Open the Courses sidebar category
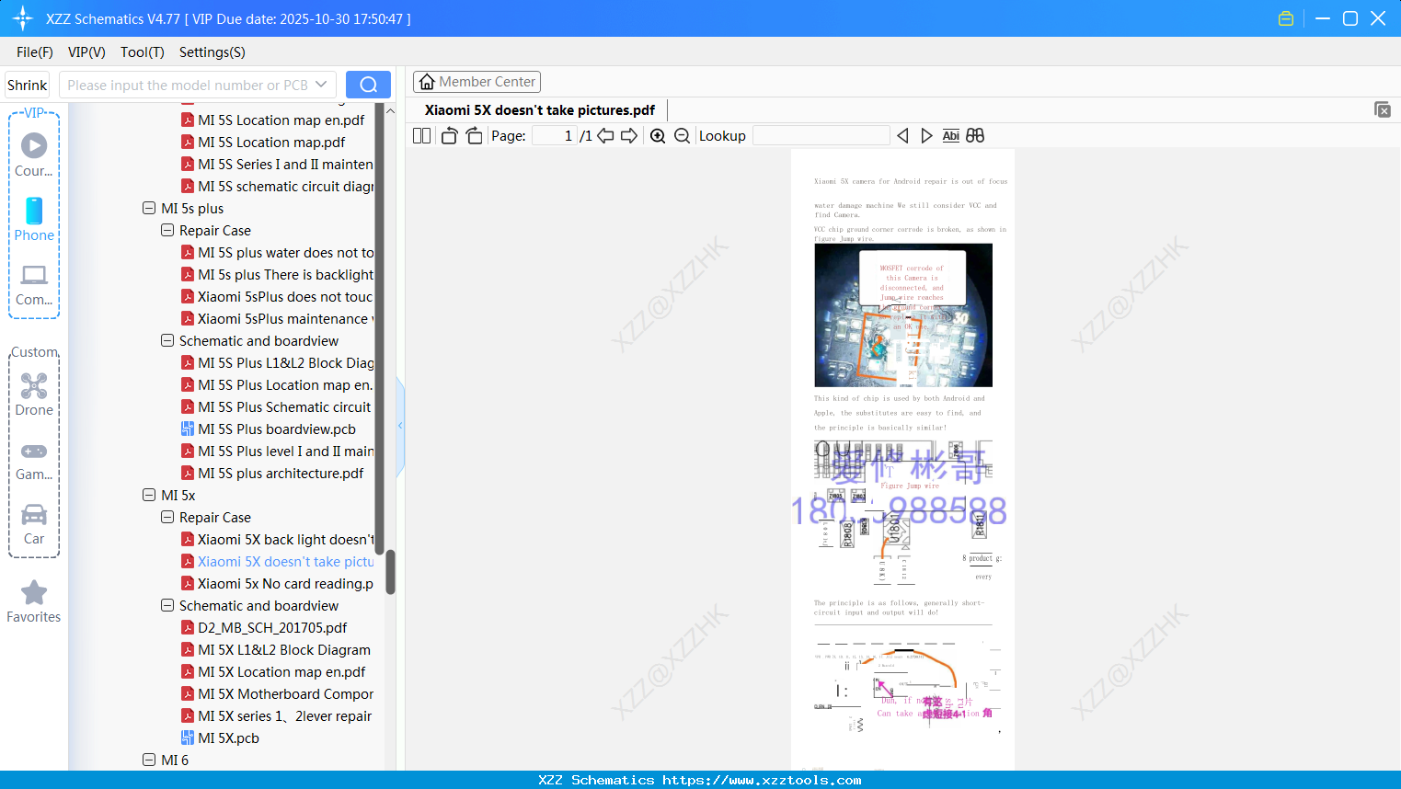1401x789 pixels. (34, 154)
